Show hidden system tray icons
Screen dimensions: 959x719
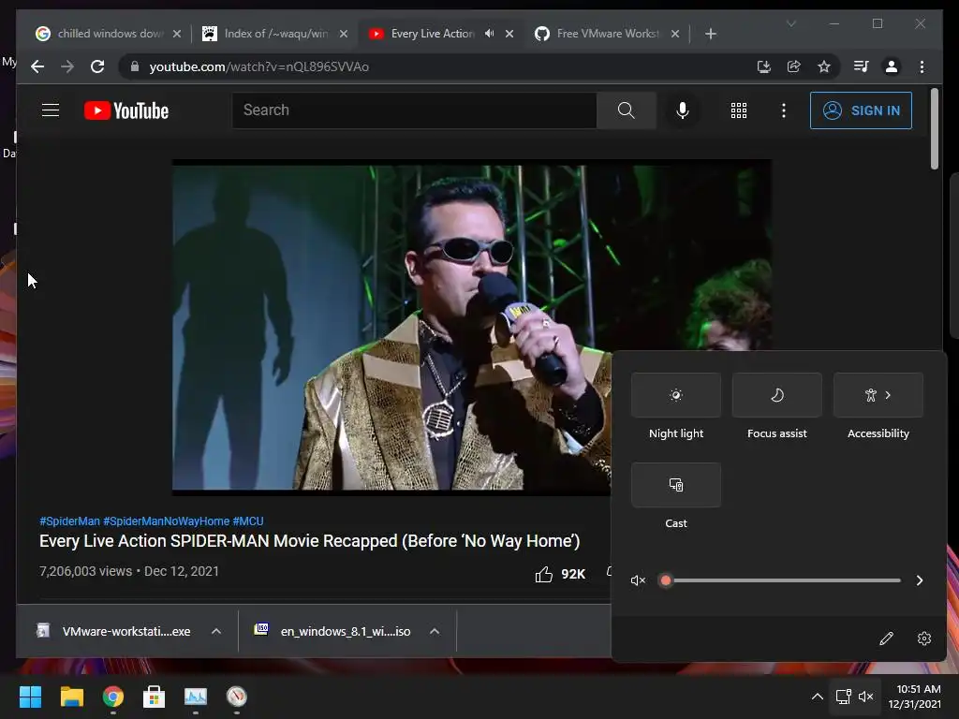click(817, 697)
